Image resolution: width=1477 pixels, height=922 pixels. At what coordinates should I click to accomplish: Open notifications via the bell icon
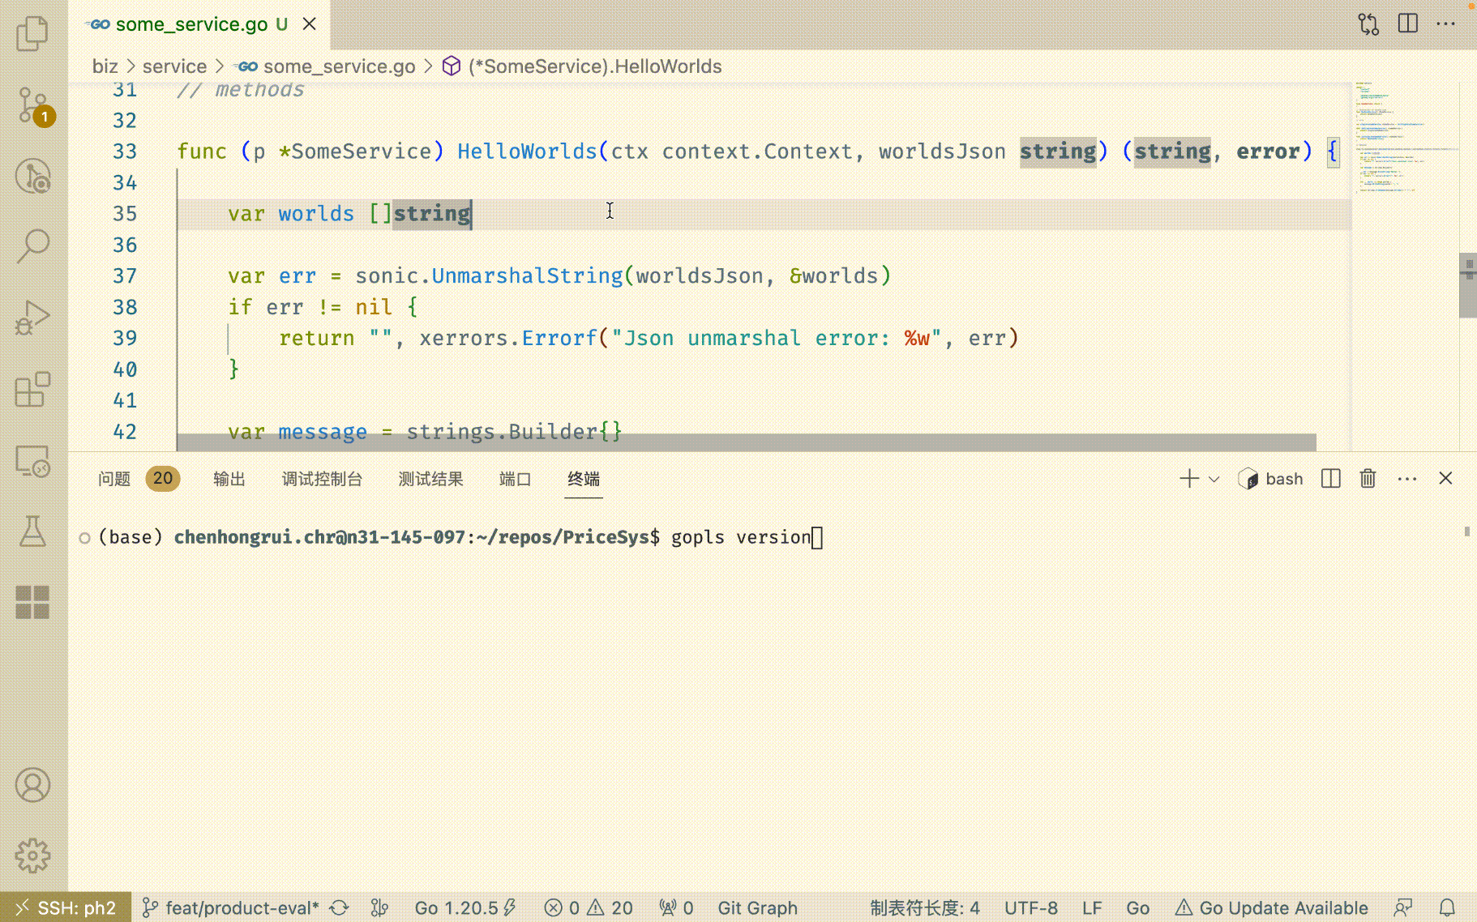pos(1449,907)
